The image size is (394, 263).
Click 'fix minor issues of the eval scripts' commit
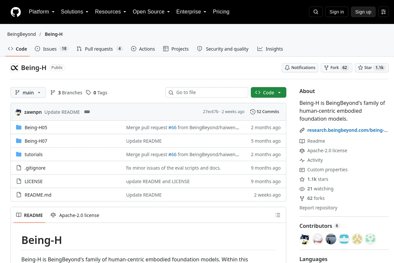pos(173,168)
